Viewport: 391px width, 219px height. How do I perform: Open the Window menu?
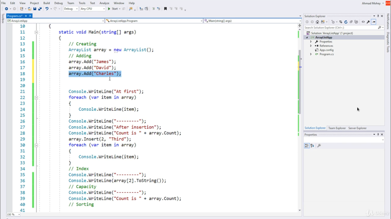point(119,3)
